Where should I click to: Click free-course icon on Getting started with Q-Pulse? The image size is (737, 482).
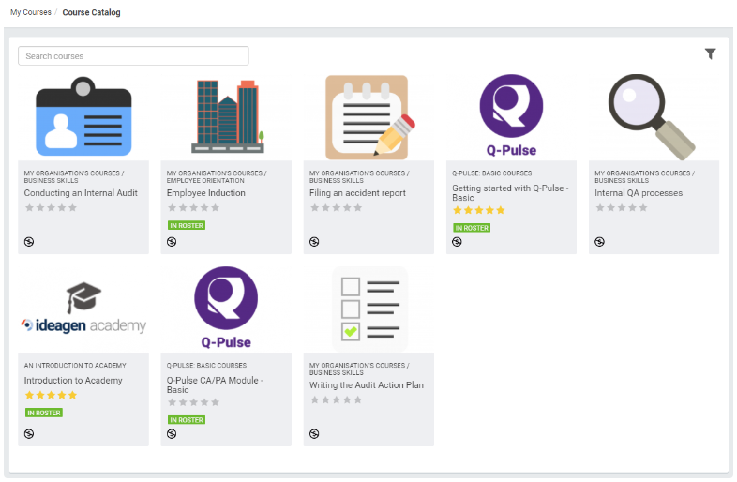(457, 242)
